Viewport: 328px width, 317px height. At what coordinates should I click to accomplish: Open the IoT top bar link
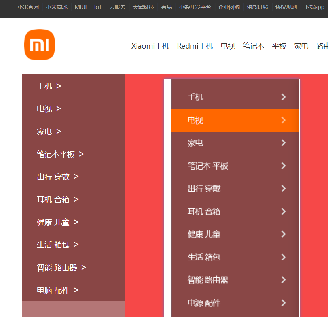point(98,8)
